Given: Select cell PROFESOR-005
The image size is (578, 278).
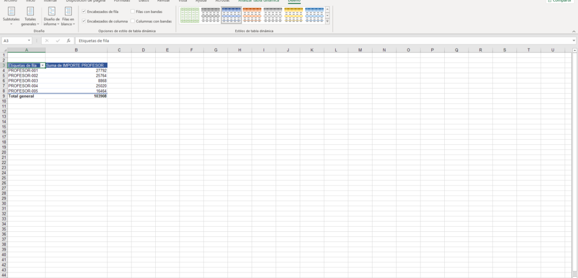Looking at the screenshot, I should (x=27, y=91).
